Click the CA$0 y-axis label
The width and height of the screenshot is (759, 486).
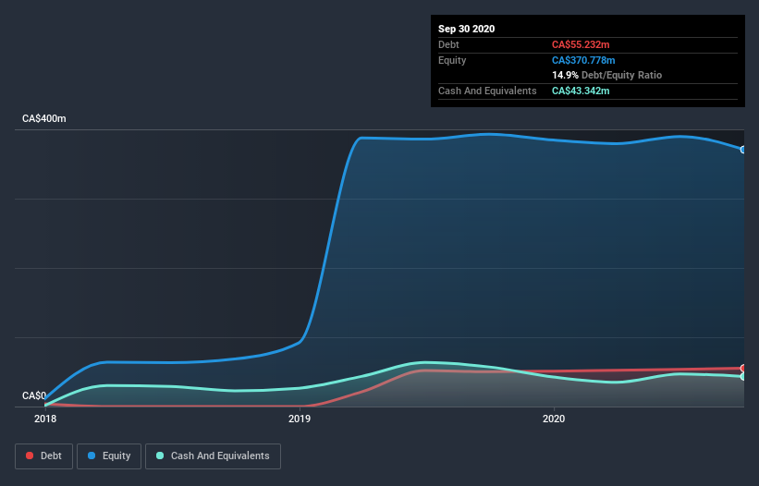coord(34,395)
